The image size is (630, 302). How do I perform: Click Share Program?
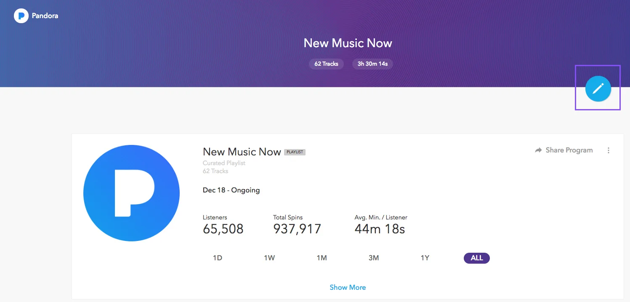[x=564, y=150]
